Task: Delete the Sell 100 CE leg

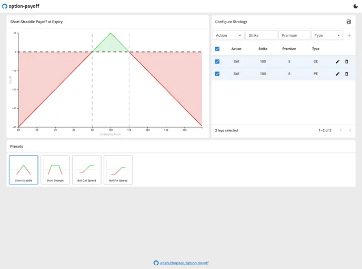Action: (x=347, y=61)
